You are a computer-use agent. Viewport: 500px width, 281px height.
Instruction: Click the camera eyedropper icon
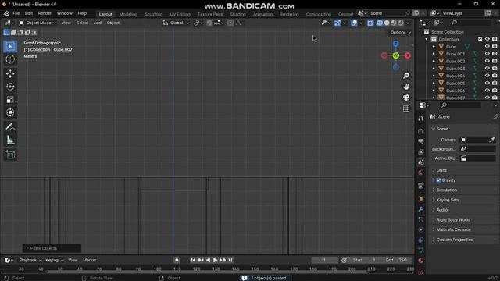pos(491,140)
